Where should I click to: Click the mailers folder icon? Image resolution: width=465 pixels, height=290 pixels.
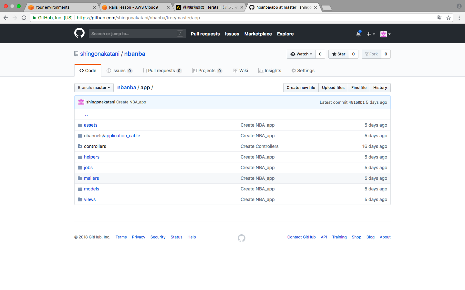[80, 178]
